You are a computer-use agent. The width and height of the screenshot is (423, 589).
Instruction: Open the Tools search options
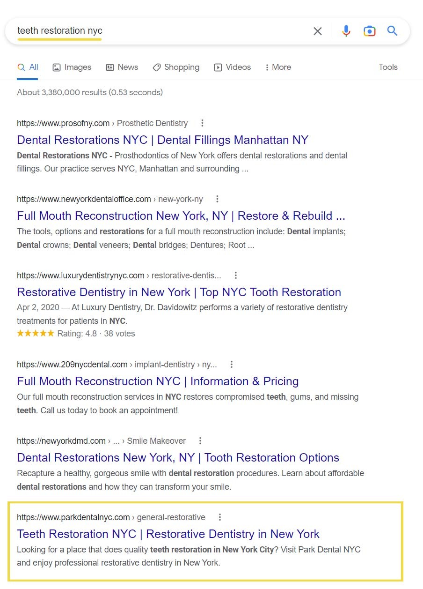click(388, 67)
